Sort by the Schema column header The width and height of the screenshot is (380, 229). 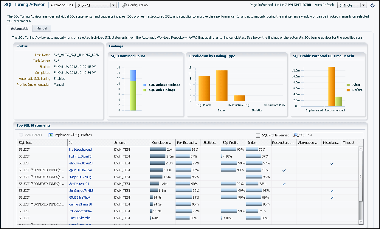pos(120,143)
